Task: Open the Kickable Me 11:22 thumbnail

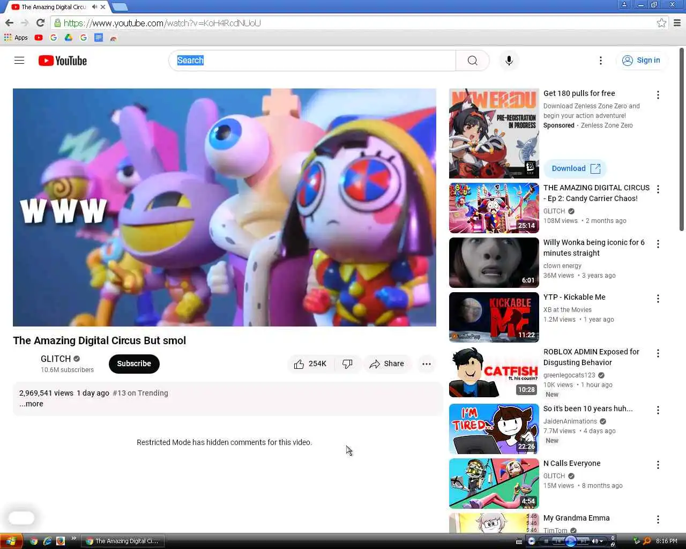Action: [494, 317]
